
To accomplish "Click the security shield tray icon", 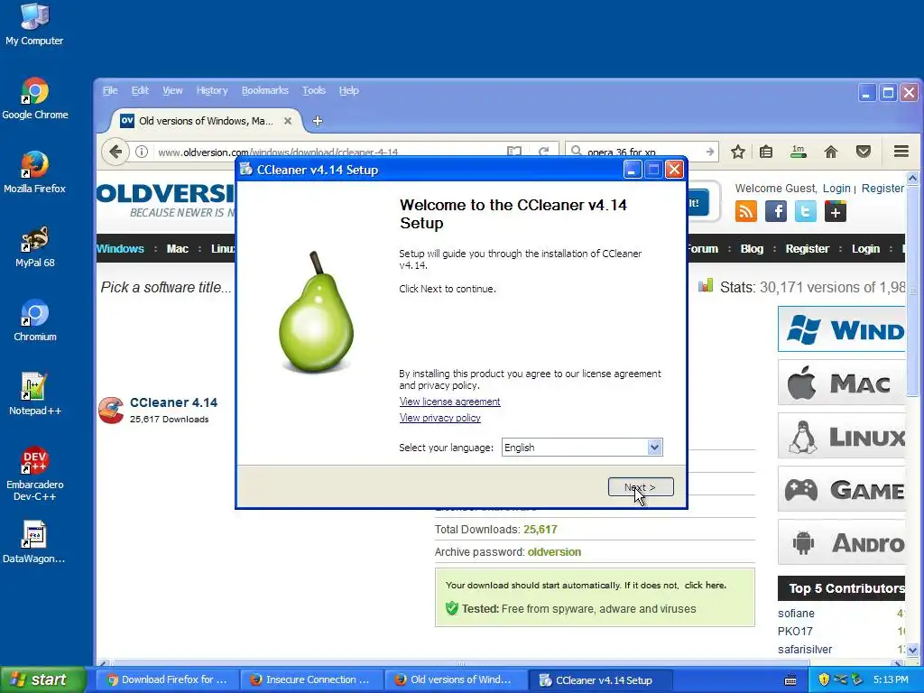I will (824, 679).
